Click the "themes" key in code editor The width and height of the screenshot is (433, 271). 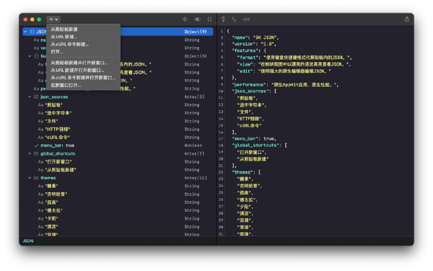click(x=242, y=172)
